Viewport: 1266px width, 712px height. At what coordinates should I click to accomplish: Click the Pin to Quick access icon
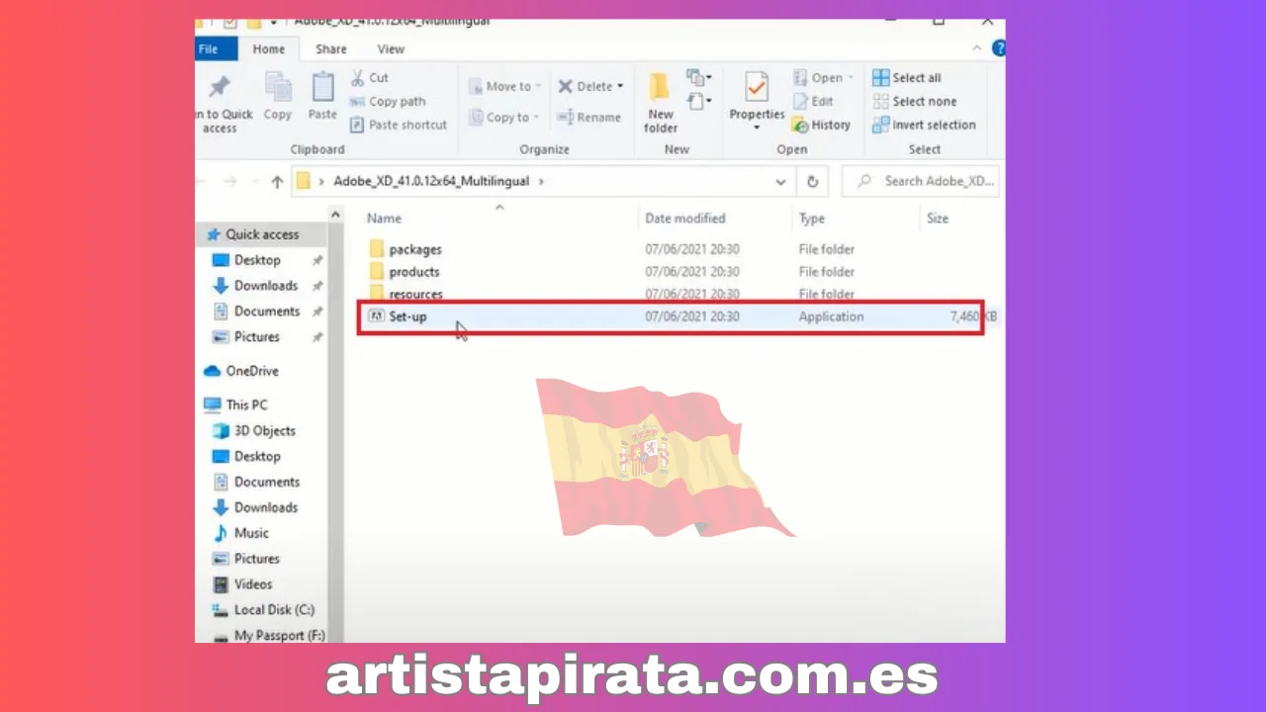221,87
